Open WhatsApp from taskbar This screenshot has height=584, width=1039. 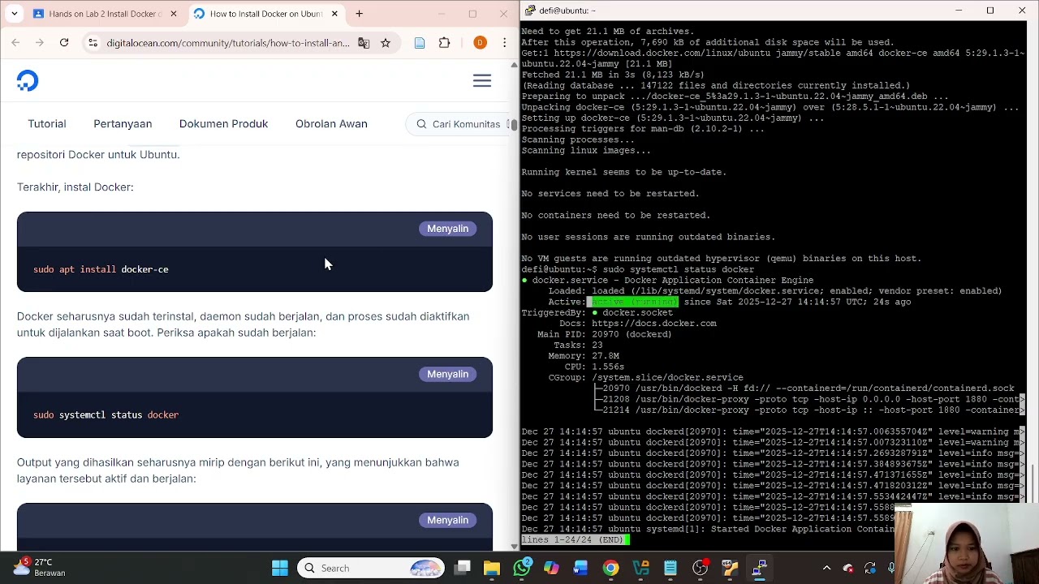522,569
